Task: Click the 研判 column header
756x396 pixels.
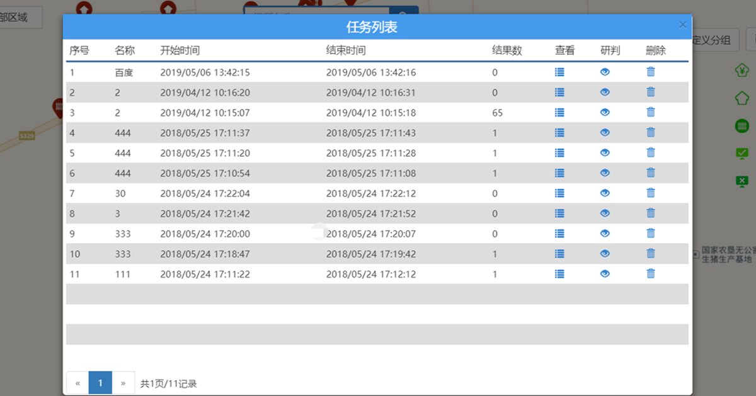Action: coord(610,50)
